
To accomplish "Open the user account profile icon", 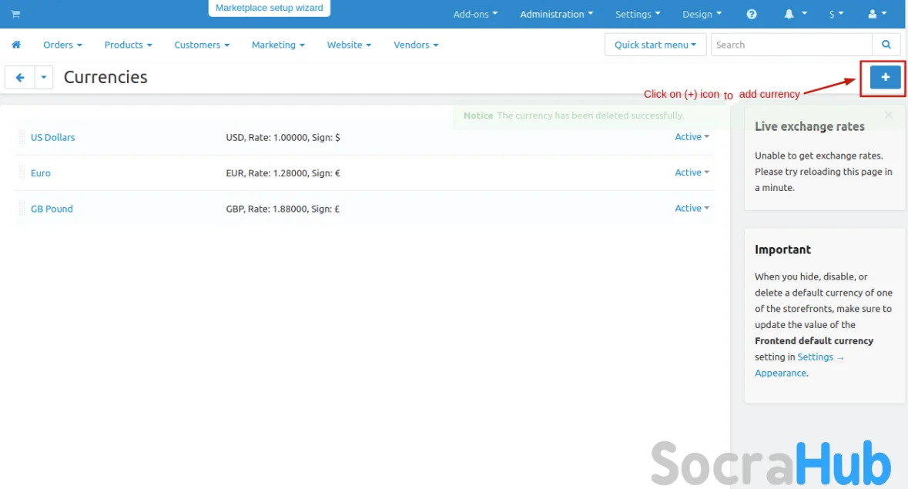I will (x=876, y=14).
